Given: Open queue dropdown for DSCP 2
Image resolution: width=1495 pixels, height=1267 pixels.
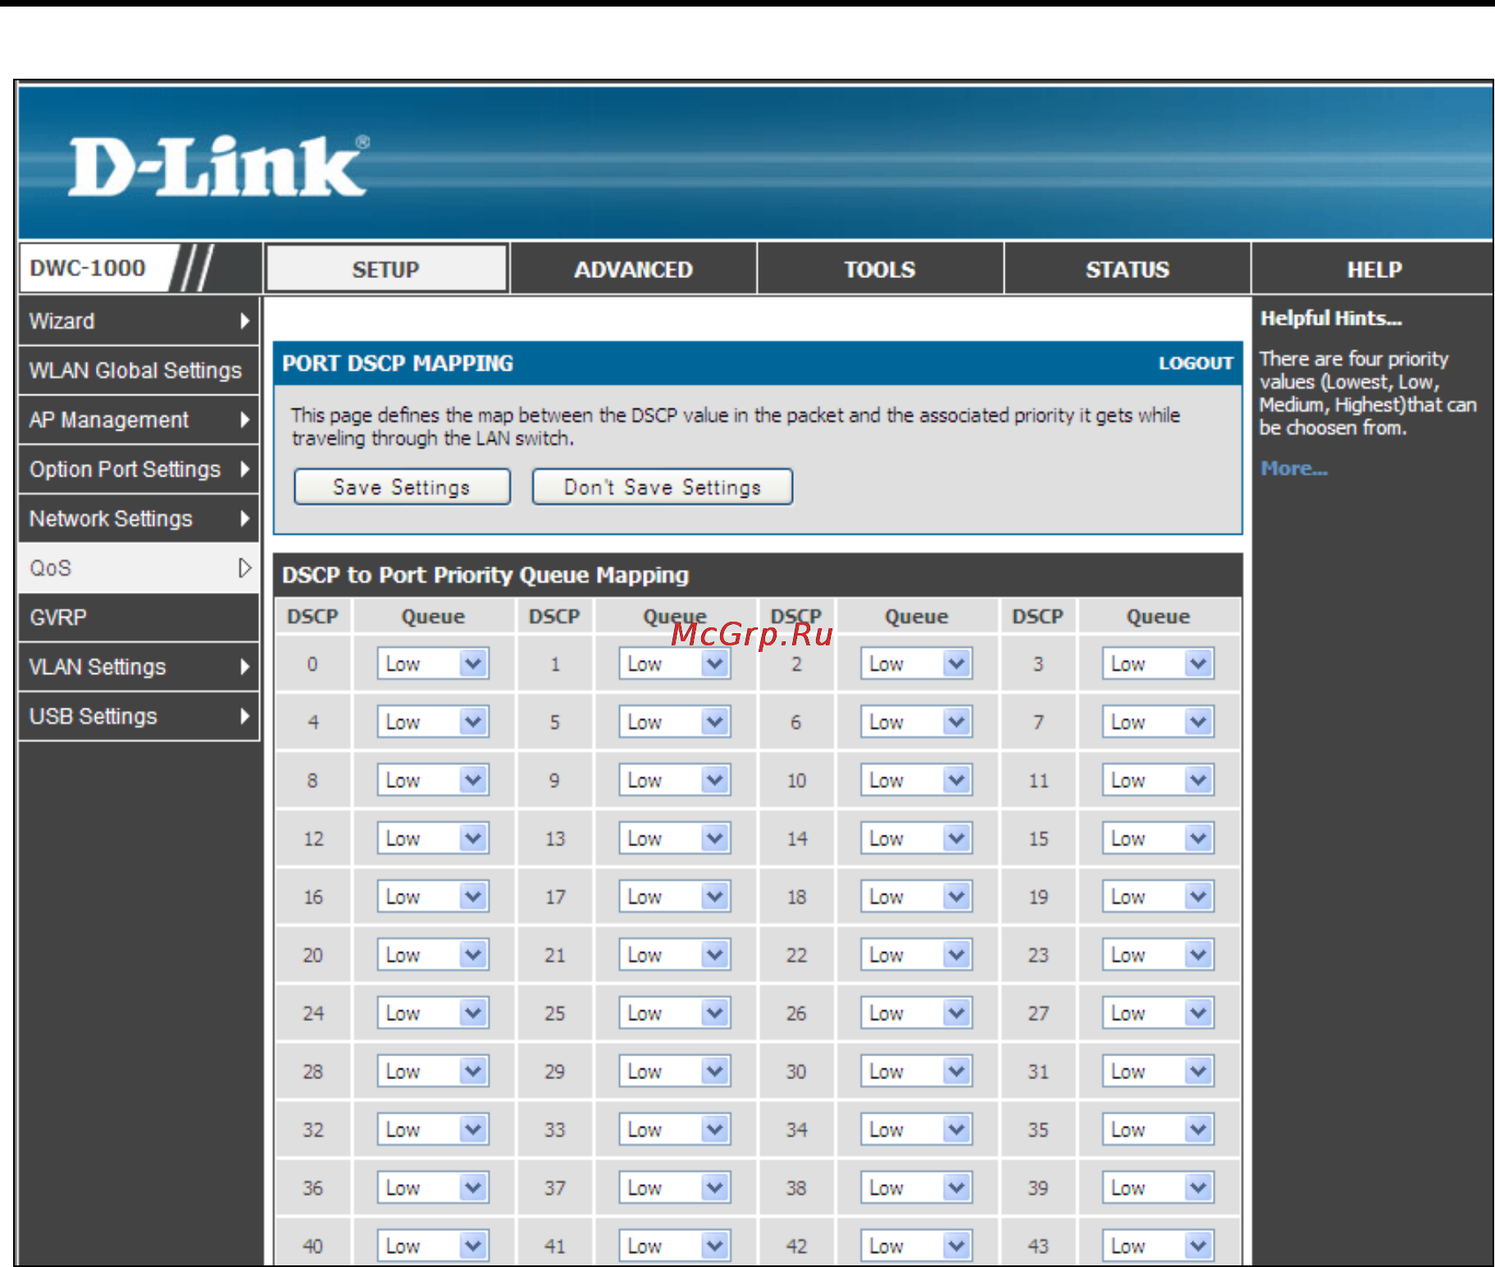Looking at the screenshot, I should click(916, 663).
